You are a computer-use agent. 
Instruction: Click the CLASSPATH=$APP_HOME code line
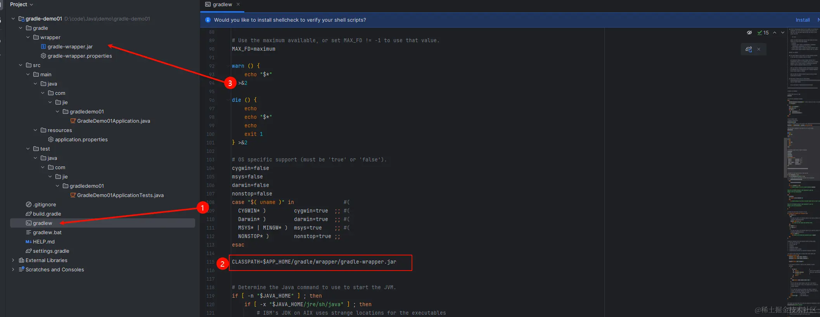[x=314, y=262]
